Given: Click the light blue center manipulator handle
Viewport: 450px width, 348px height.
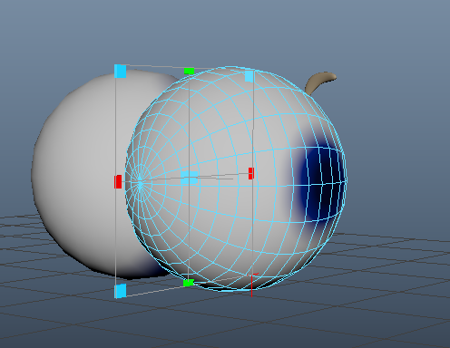Looking at the screenshot, I should coord(190,178).
